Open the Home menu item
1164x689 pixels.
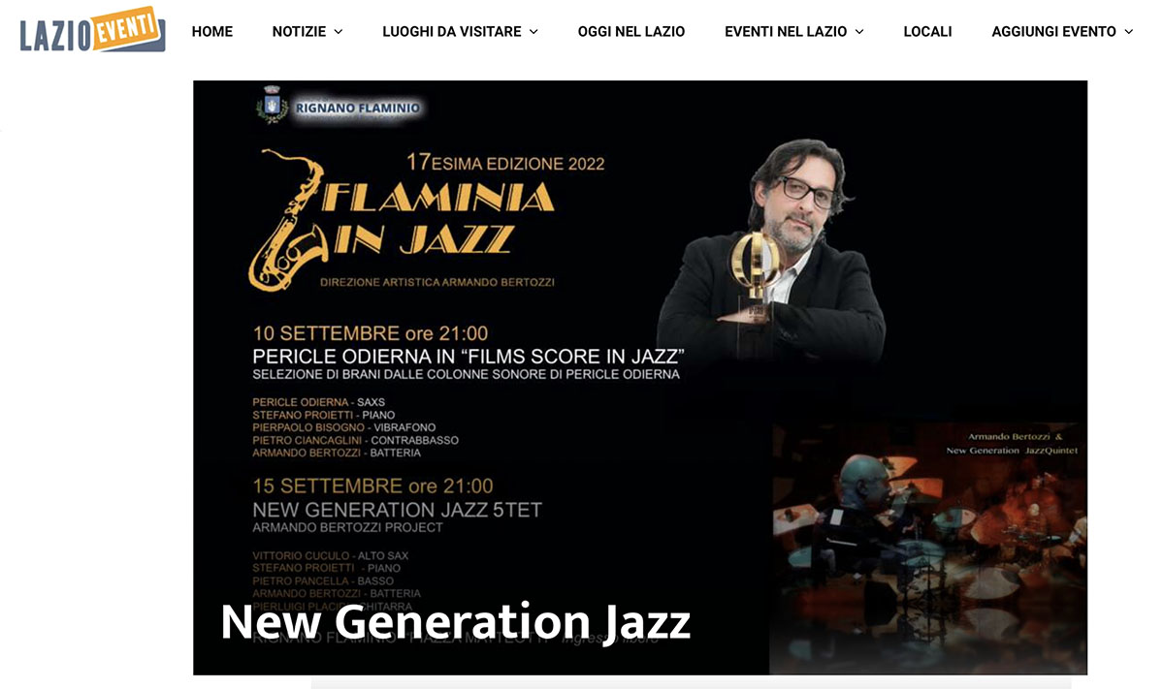point(212,31)
